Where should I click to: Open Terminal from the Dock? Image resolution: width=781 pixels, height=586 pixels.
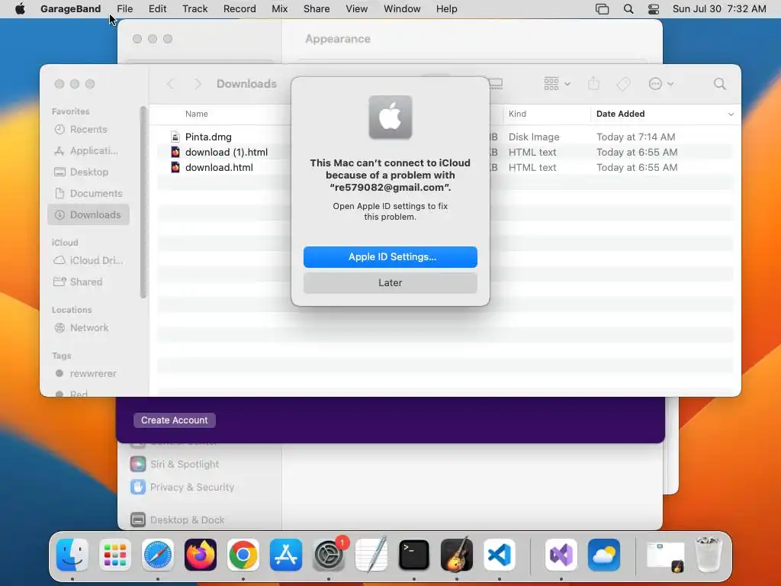pos(414,555)
